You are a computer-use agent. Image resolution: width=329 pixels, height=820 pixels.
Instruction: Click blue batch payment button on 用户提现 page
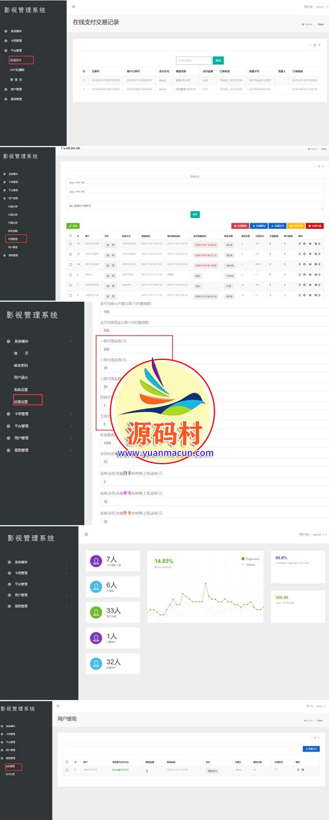pyautogui.click(x=311, y=749)
